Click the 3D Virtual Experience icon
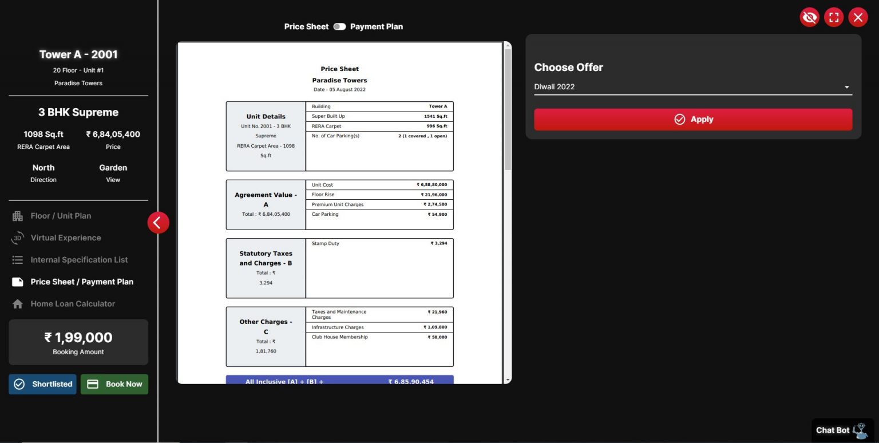This screenshot has height=443, width=879. [18, 238]
